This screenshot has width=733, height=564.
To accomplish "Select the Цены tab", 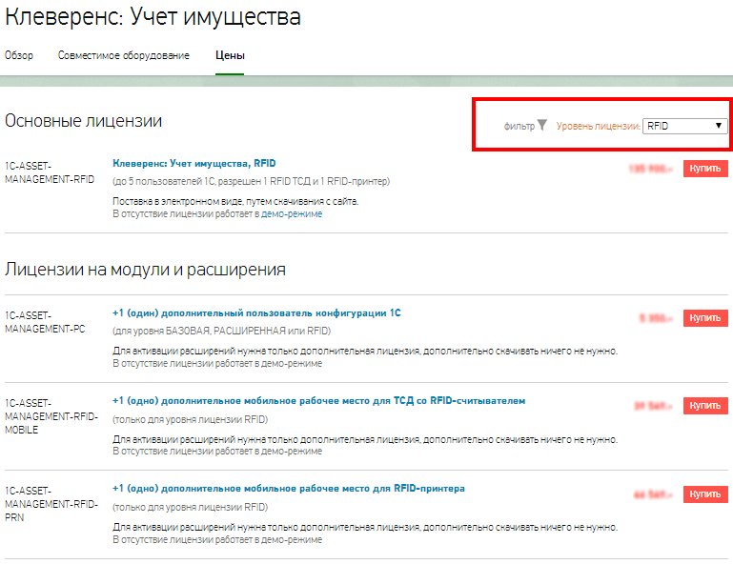I will 230,55.
